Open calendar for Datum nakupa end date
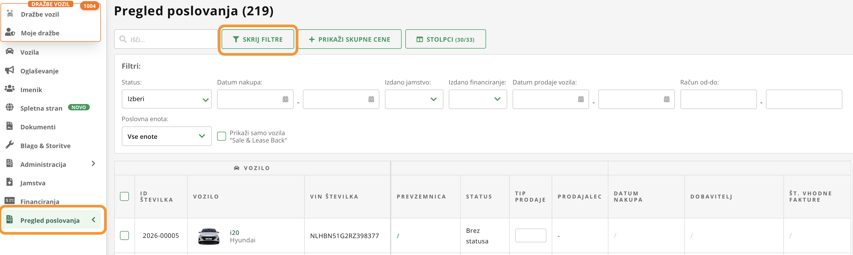853x255 pixels. point(371,99)
